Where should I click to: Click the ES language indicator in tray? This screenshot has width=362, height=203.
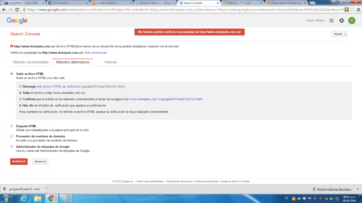pos(287,198)
